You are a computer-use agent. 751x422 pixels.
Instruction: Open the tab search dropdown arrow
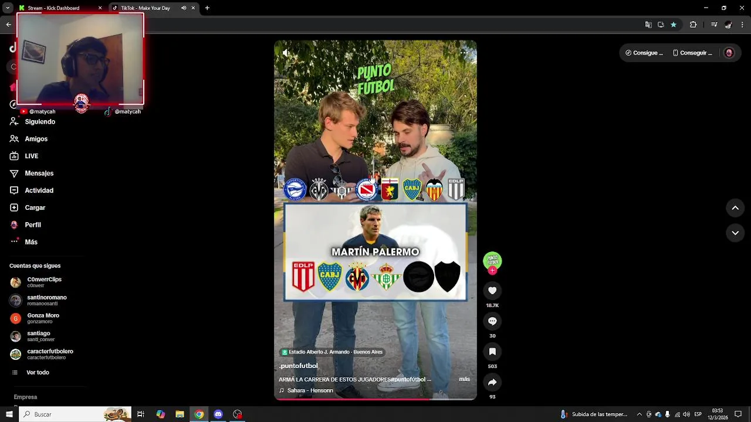(x=7, y=8)
